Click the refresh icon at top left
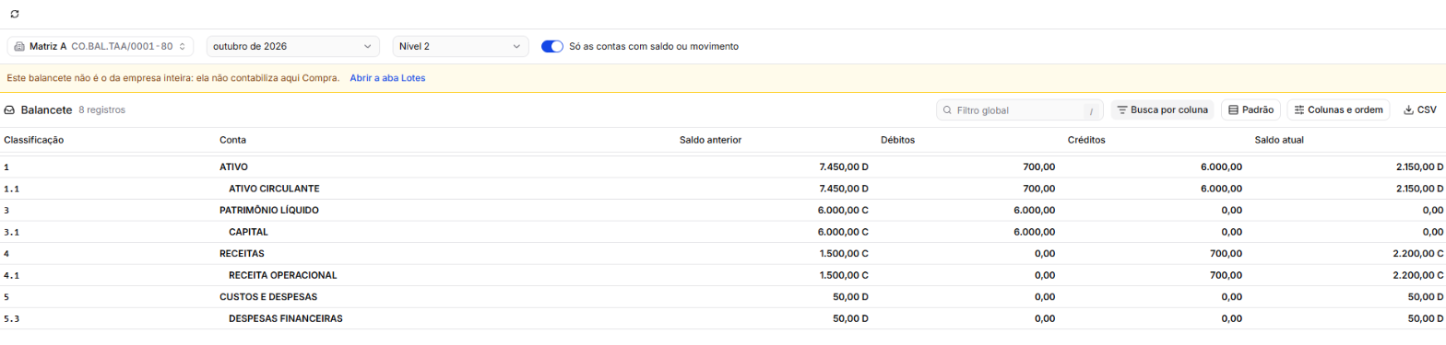Image resolution: width=1446 pixels, height=345 pixels. (x=14, y=15)
